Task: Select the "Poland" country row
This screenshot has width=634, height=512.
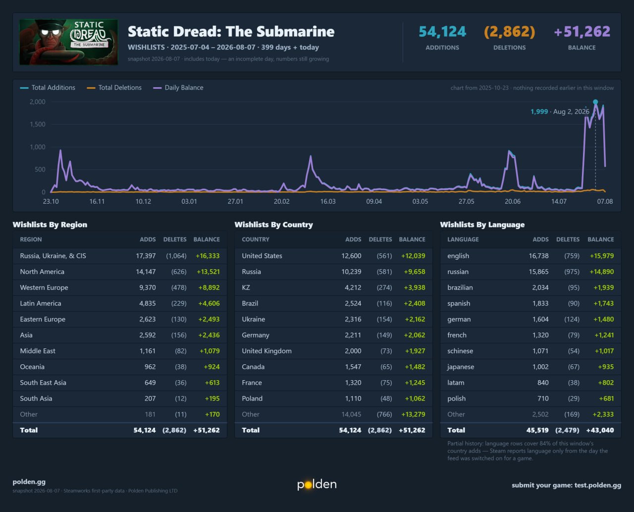Action: (x=333, y=398)
